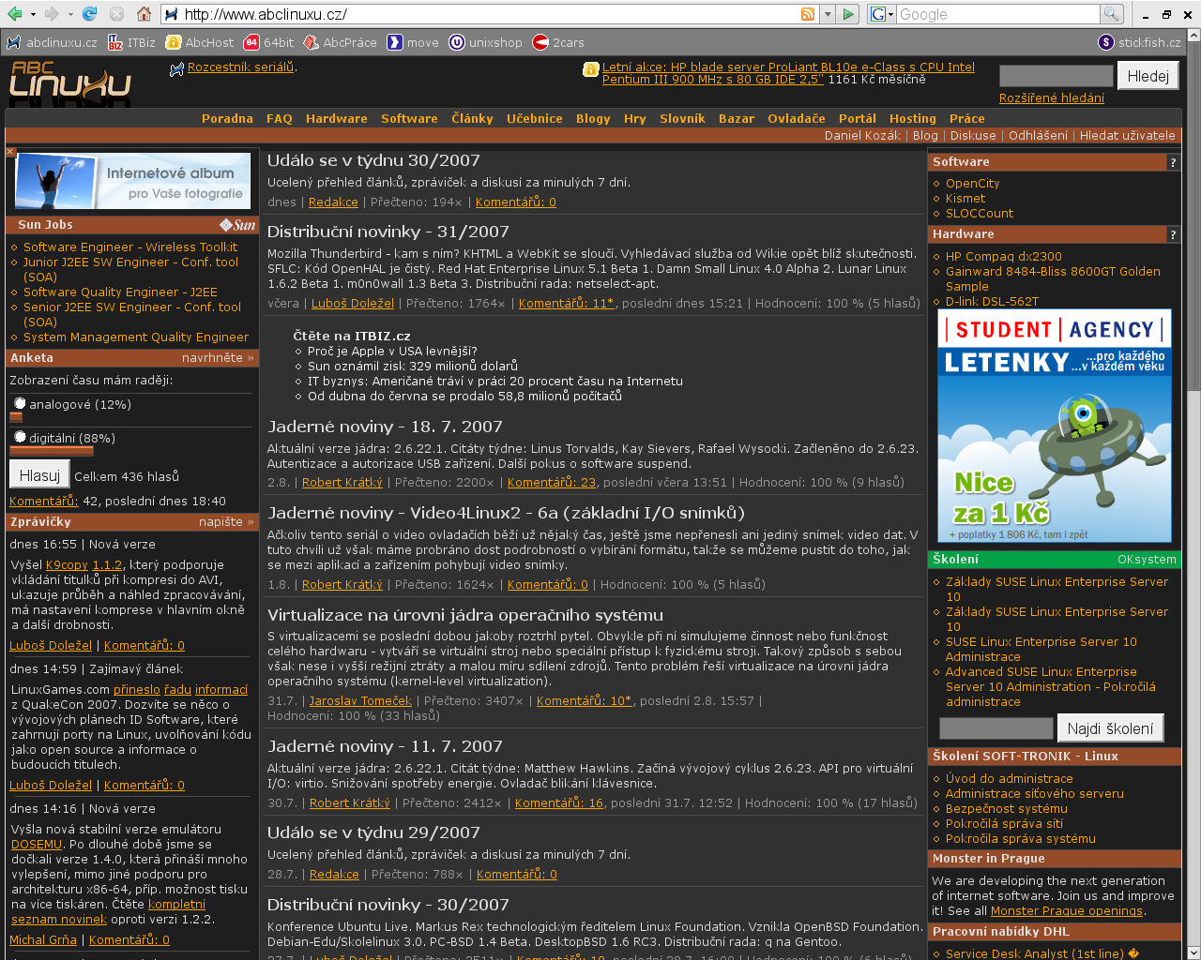The image size is (1201, 960).
Task: Open the Hledat uživatele link
Action: pyautogui.click(x=1127, y=136)
